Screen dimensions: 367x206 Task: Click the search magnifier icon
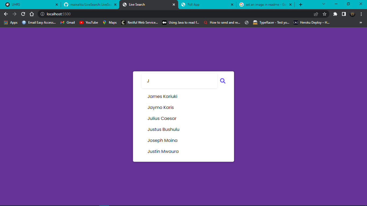(x=222, y=80)
